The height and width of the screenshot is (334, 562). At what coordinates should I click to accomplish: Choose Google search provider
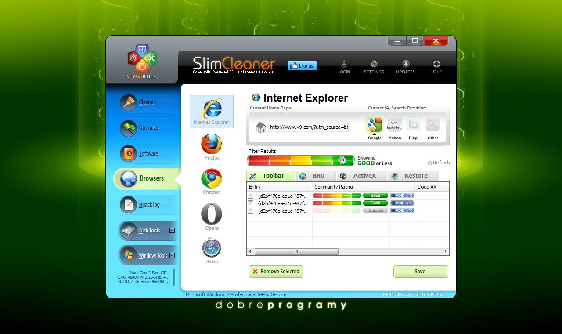(x=375, y=128)
